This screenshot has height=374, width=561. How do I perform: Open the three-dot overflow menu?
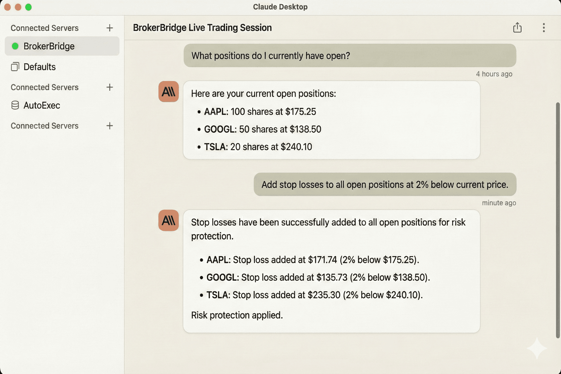pos(543,27)
